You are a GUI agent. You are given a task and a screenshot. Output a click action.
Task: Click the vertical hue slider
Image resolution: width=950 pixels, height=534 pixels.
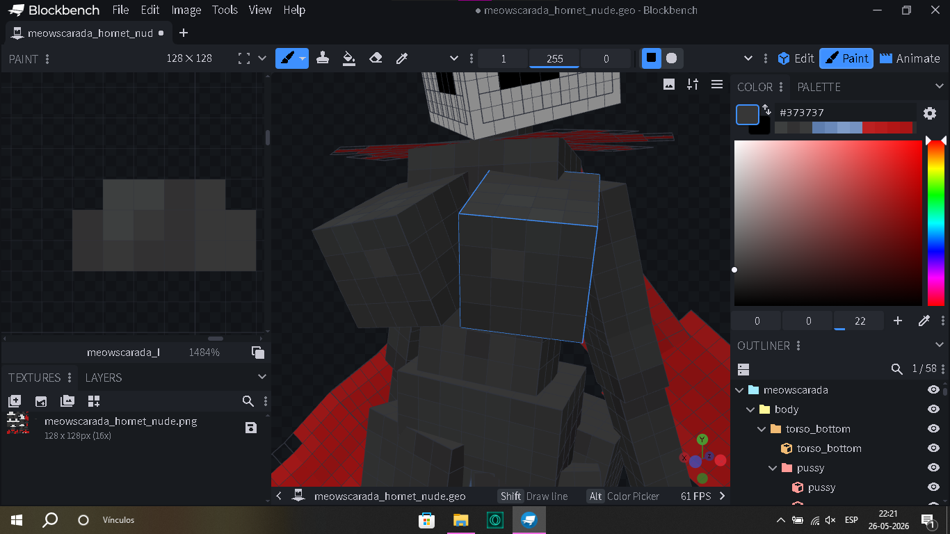(x=936, y=222)
